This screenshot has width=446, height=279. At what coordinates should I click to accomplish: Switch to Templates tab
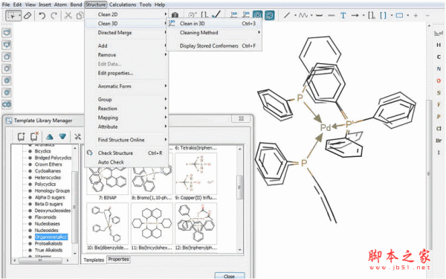94,260
